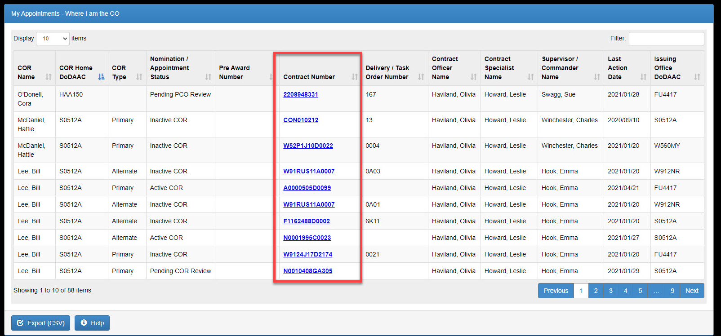Viewport: 721px width, 336px height.
Task: Click the COR Home DoDAAC sort icon
Action: tap(101, 77)
